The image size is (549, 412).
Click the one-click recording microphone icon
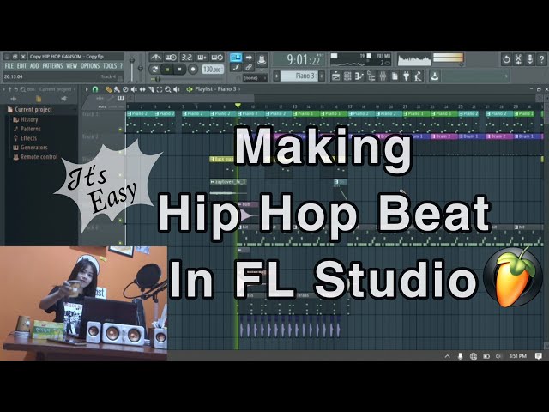530,59
